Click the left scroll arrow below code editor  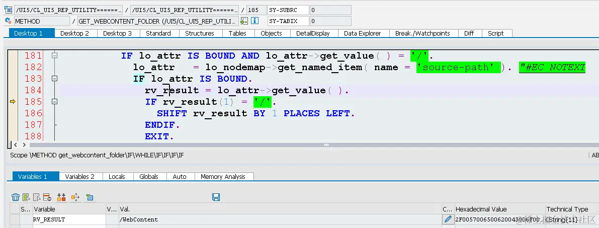point(16,145)
